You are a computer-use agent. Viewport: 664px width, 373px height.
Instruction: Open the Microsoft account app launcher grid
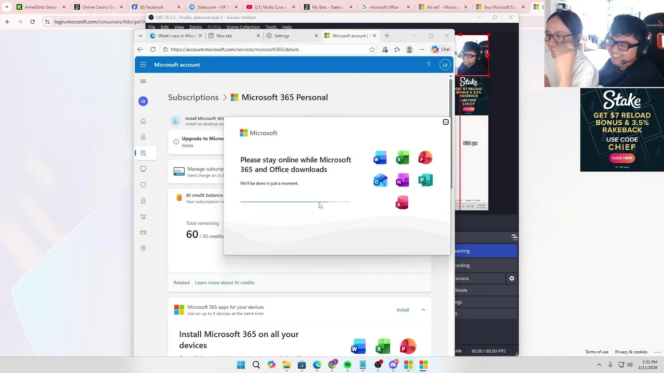point(143,65)
